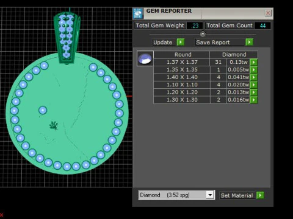293x219 pixels.
Task: Click the green arrow for the 1.20 X 1.20 row
Action: coord(254,92)
